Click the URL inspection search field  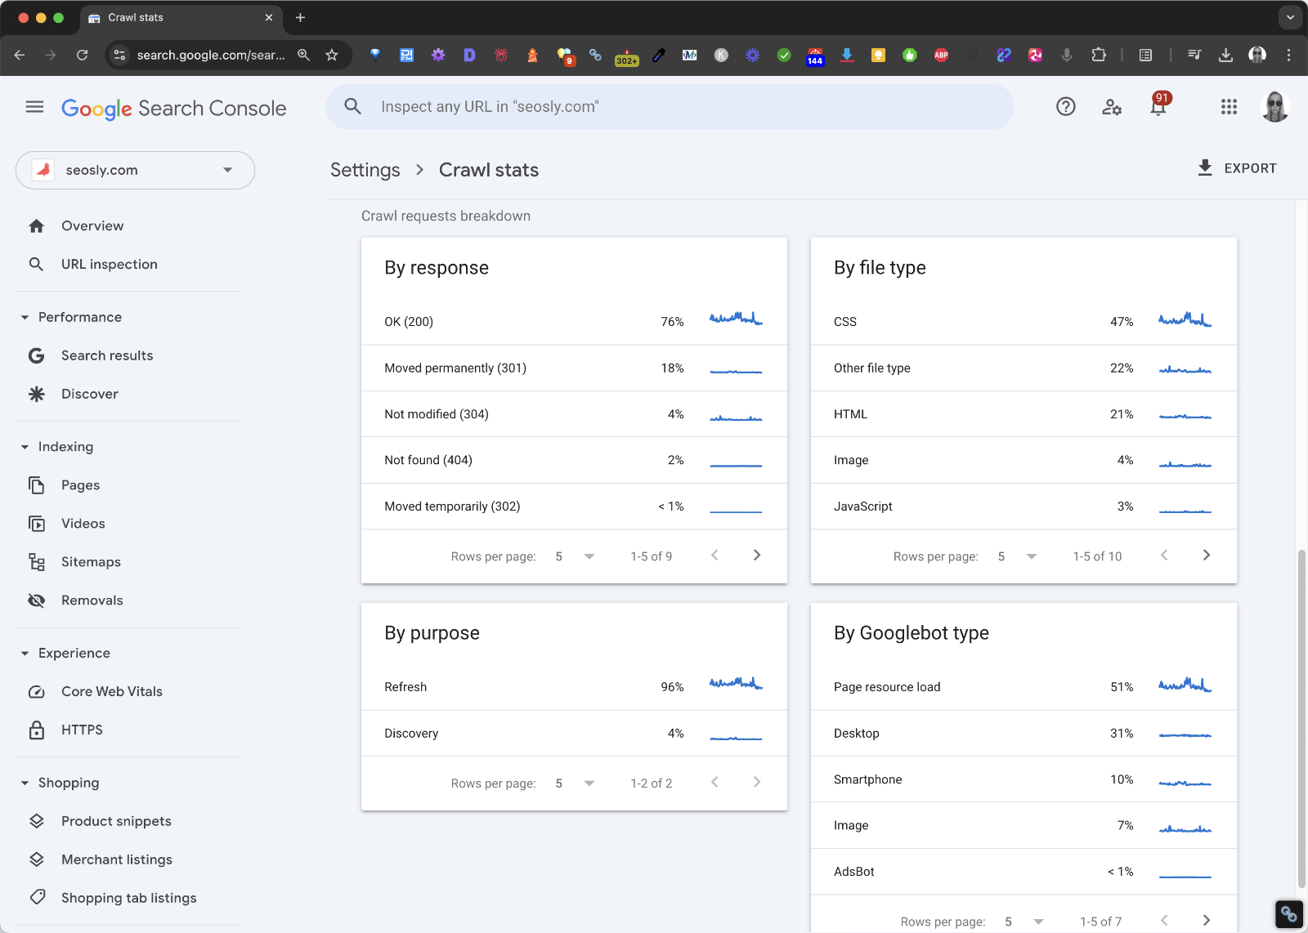tap(670, 107)
